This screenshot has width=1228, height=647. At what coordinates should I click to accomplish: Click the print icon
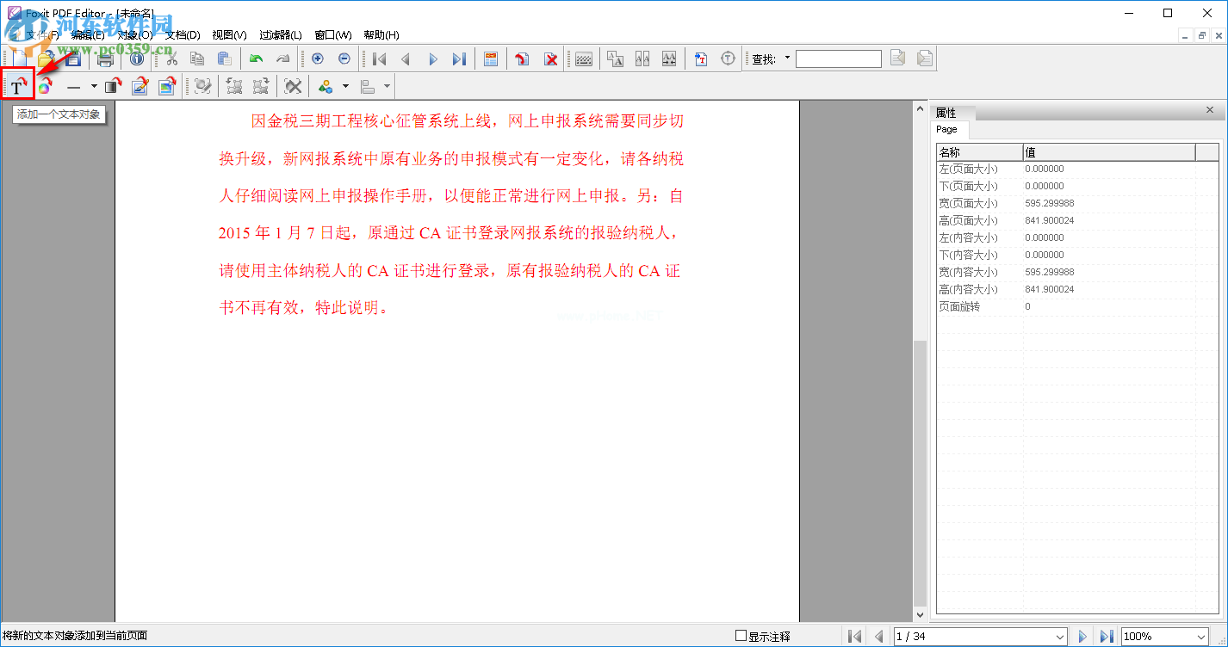(105, 59)
